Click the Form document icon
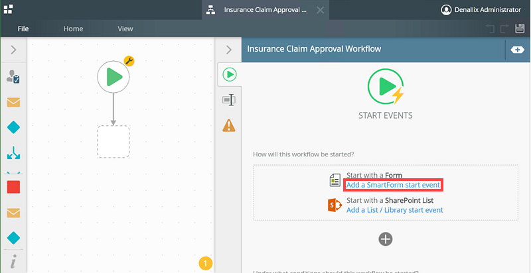This screenshot has height=273, width=531. tap(335, 180)
